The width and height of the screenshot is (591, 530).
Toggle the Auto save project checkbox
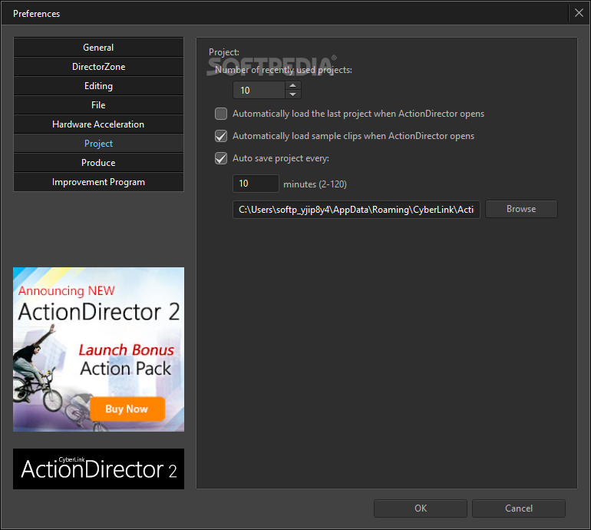point(221,158)
